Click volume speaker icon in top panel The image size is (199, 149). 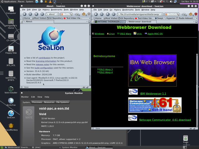coord(171,2)
